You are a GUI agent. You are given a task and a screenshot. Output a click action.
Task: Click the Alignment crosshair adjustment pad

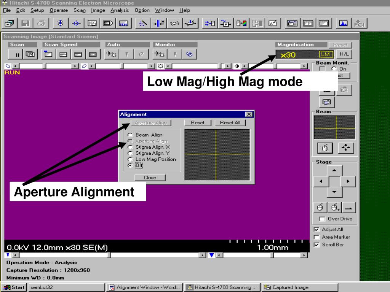217,155
